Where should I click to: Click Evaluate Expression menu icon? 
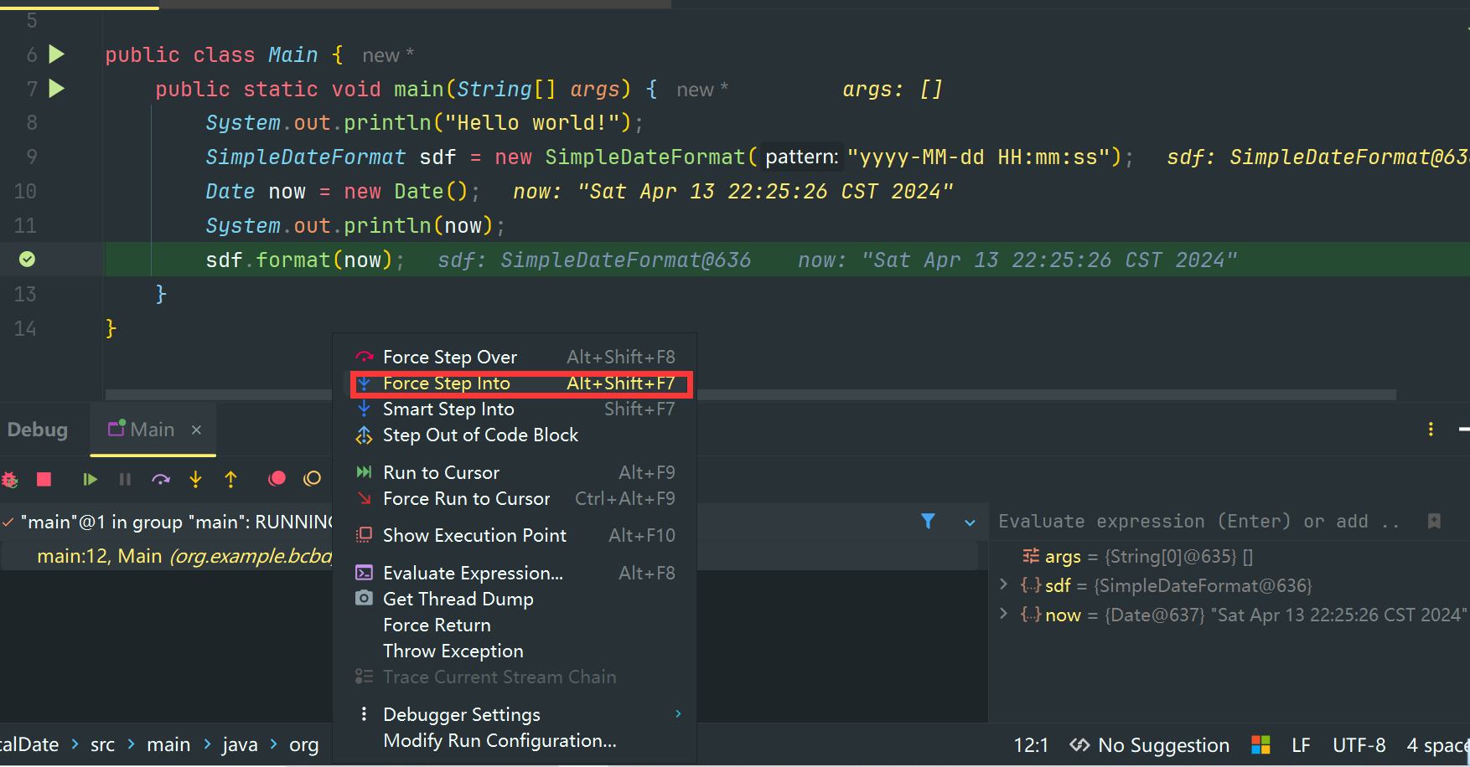pos(364,573)
